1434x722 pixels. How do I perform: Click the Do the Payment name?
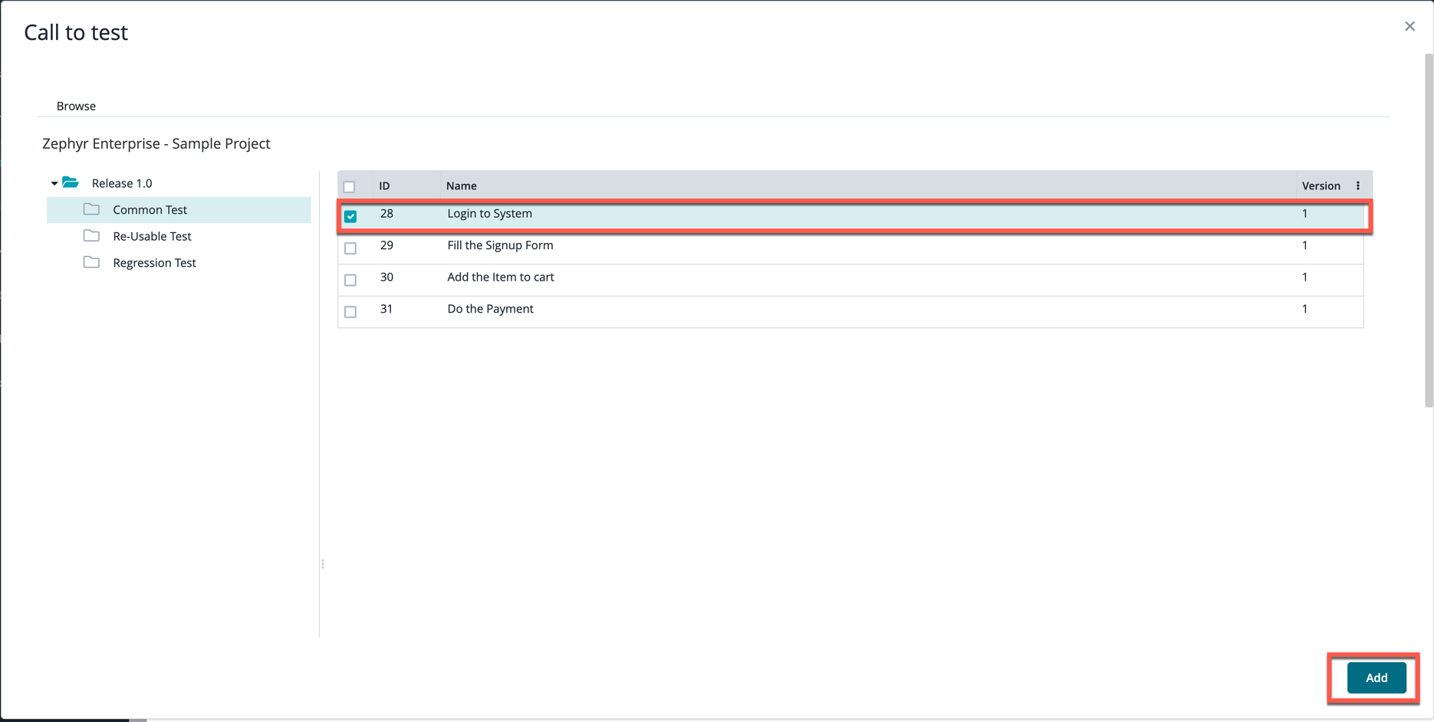point(490,309)
